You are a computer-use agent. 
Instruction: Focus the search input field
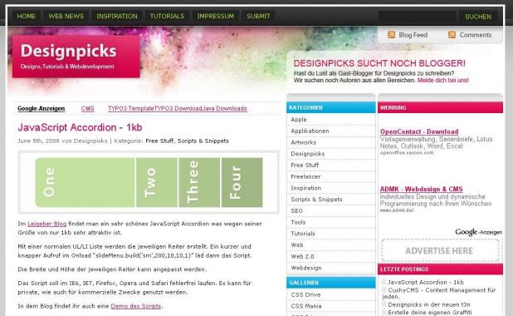pos(417,17)
